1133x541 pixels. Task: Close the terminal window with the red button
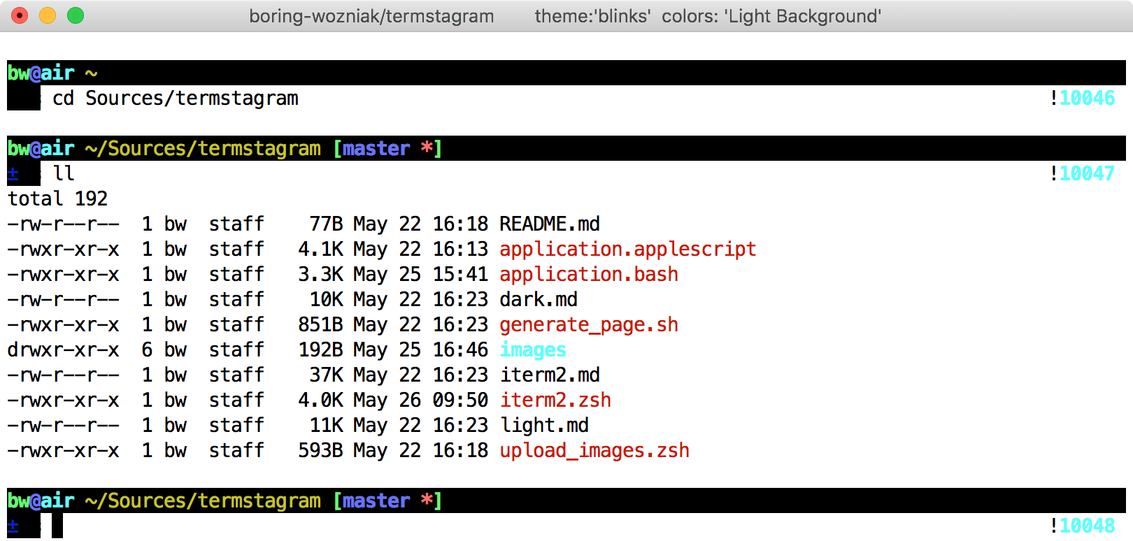[20, 15]
